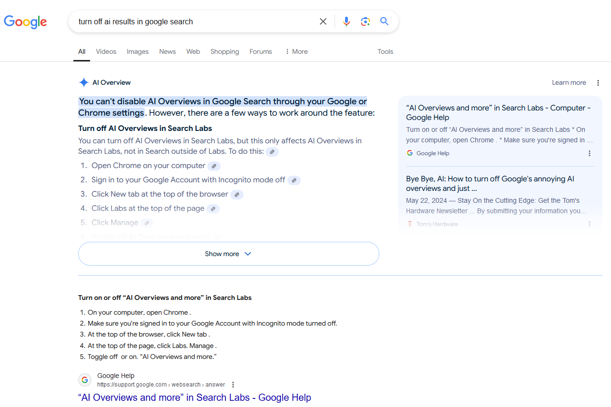The width and height of the screenshot is (611, 407).
Task: Switch to the News tab
Action: pos(167,51)
